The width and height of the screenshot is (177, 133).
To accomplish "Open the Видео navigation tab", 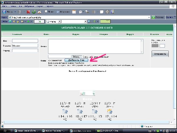I will (x=76, y=34).
